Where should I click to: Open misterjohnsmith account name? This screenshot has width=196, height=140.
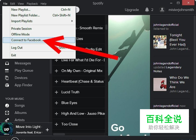pyautogui.click(x=181, y=10)
